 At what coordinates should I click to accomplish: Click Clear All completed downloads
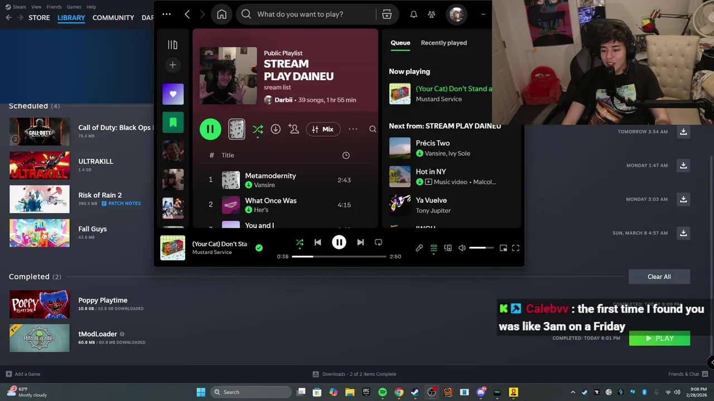point(659,277)
